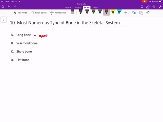Viewport: 163px width, 122px height.
Task: Open the search magnifier icon
Action: pyautogui.click(x=3, y=7)
